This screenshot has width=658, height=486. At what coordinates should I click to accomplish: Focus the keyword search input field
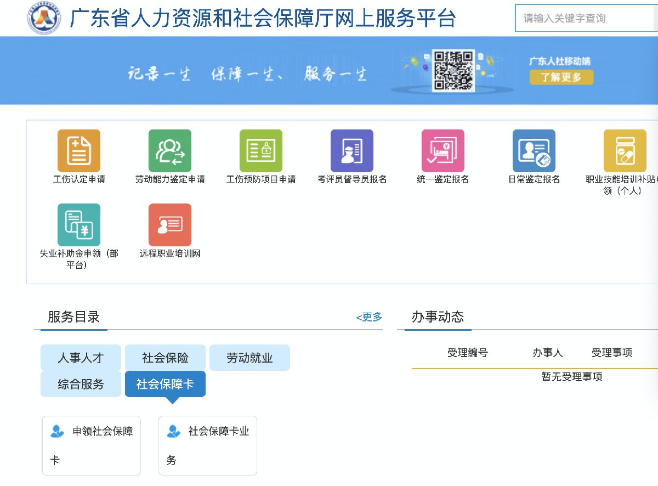pyautogui.click(x=585, y=19)
